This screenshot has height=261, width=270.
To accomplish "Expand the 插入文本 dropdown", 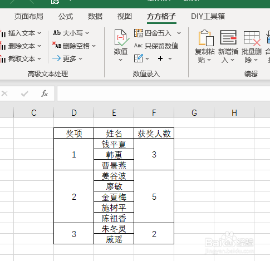I will point(39,33).
